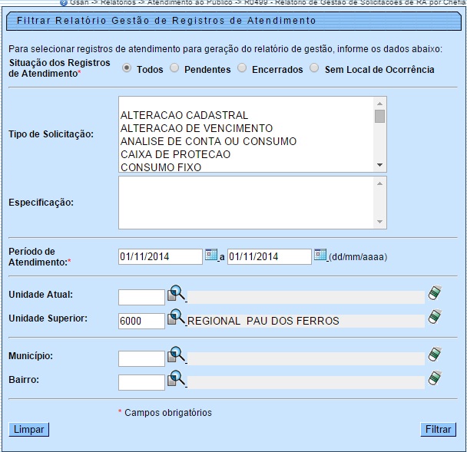Click Unidade Superior code field 6000
The height and width of the screenshot is (452, 467).
click(x=141, y=321)
